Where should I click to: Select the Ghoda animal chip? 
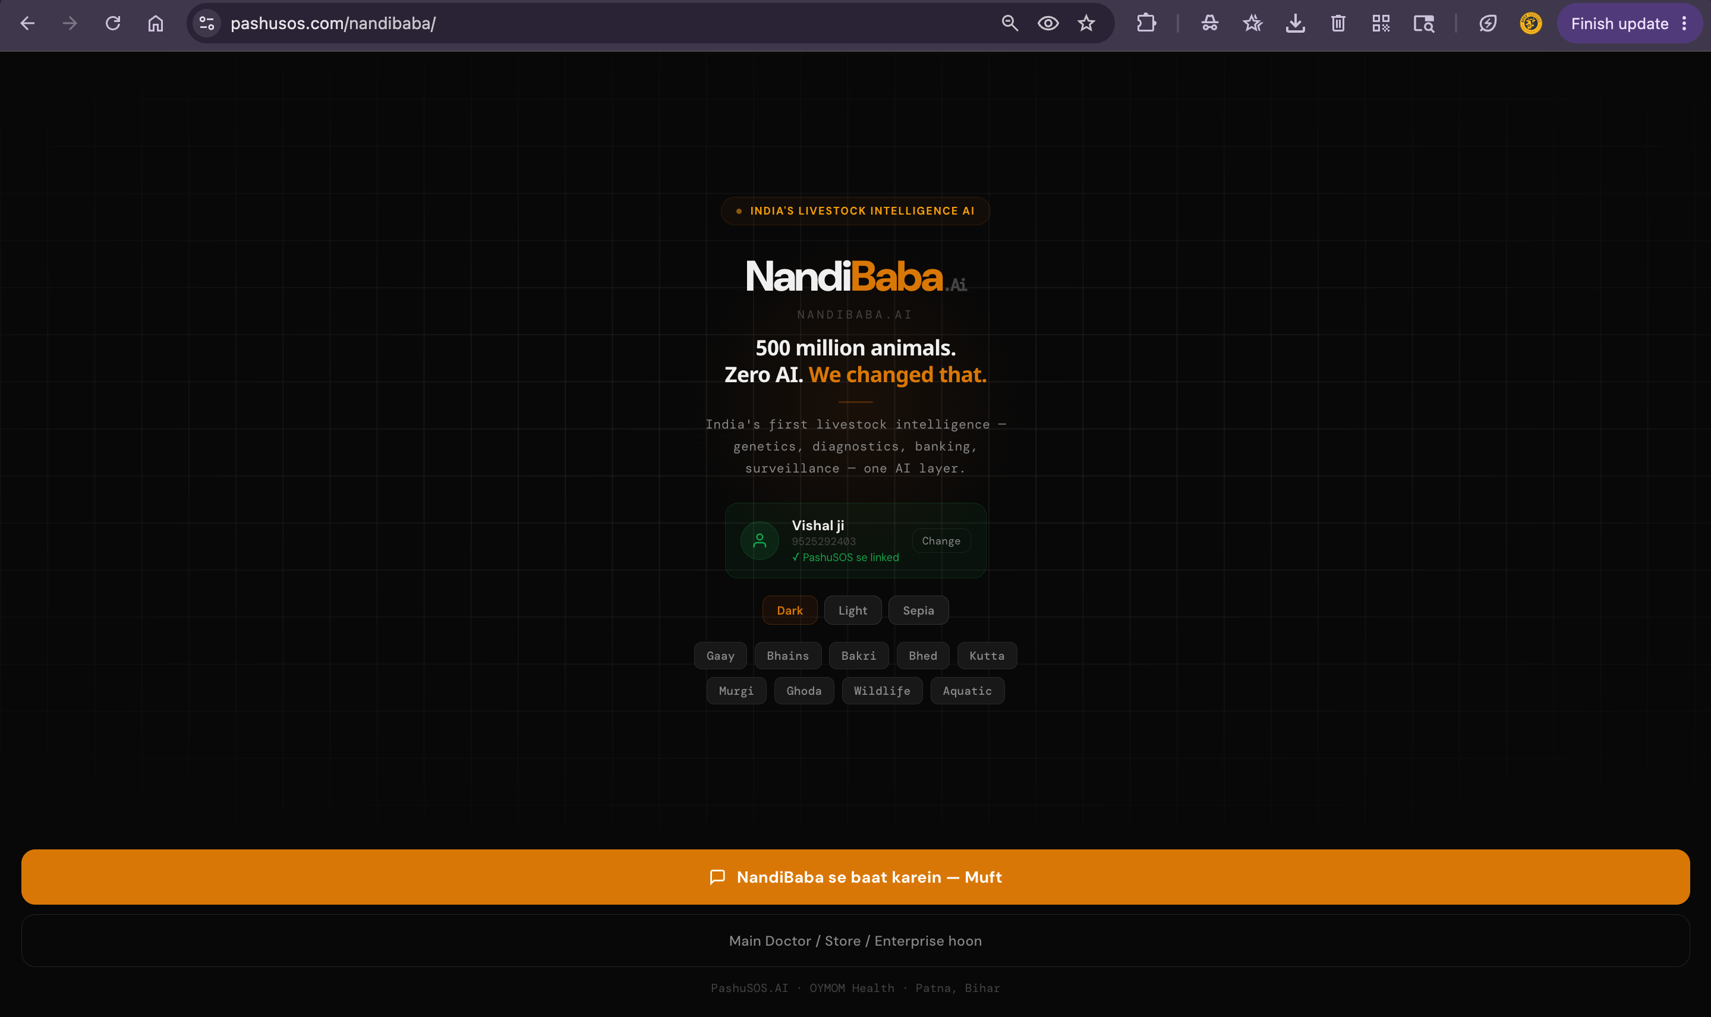coord(803,691)
